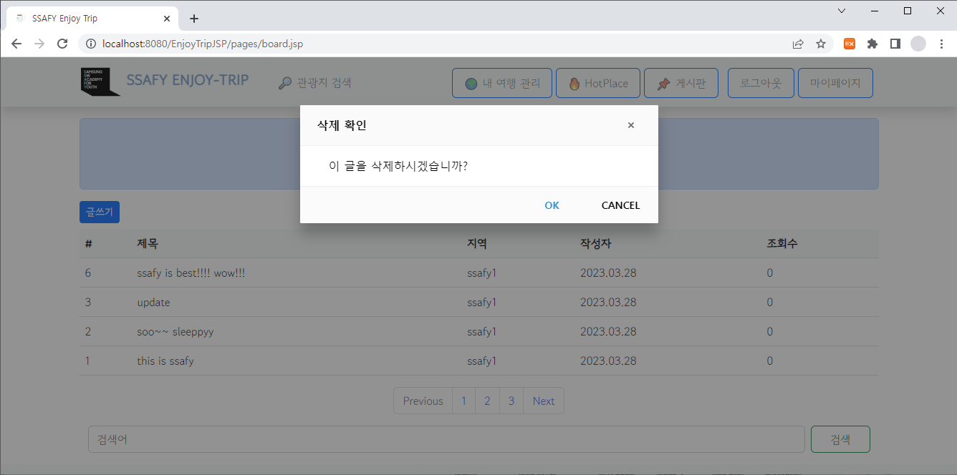Screen dimensions: 957x475
Task: Click the green circle icon on 내 여행 관리
Action: (471, 82)
